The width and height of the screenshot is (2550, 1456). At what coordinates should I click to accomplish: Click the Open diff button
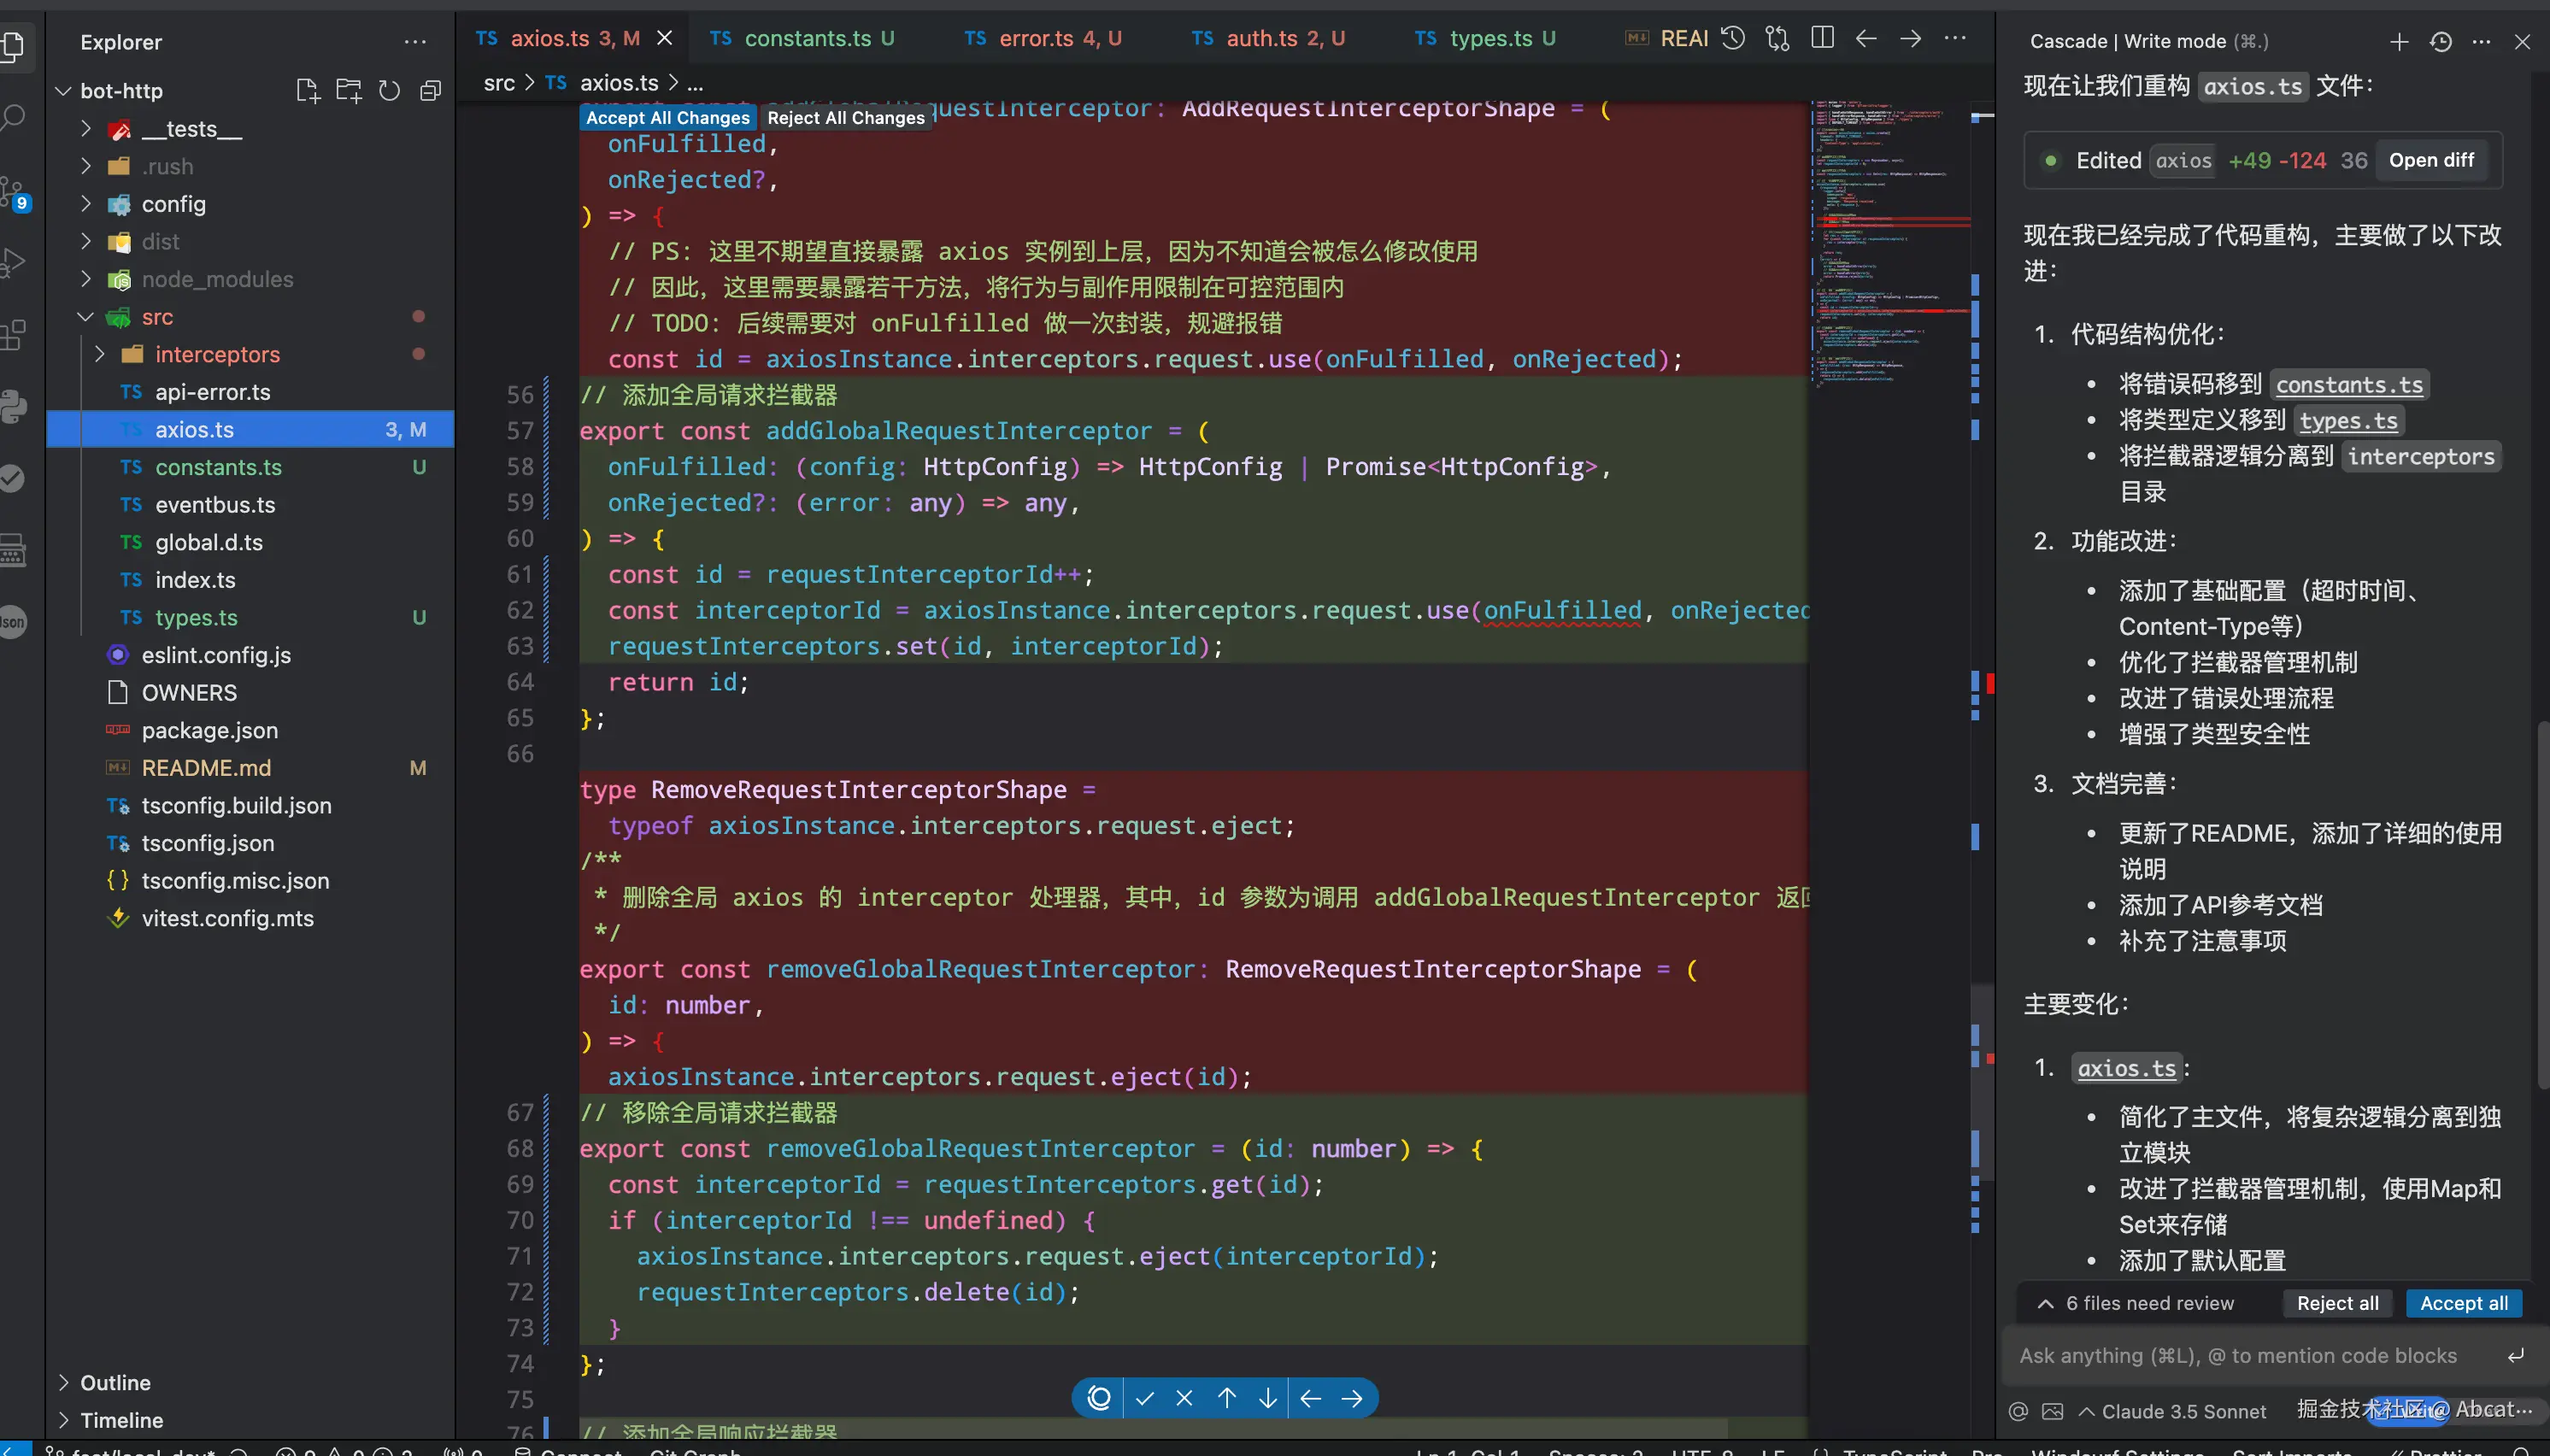click(2431, 160)
